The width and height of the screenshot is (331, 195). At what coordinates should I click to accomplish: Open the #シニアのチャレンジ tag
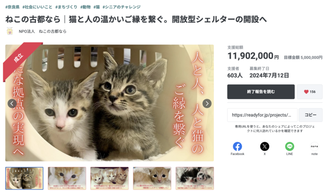click(121, 7)
